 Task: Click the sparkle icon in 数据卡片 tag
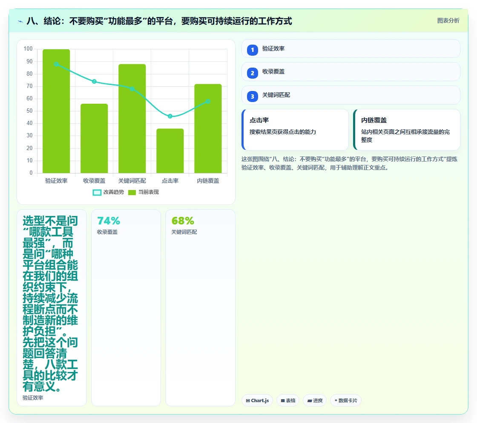tap(336, 400)
